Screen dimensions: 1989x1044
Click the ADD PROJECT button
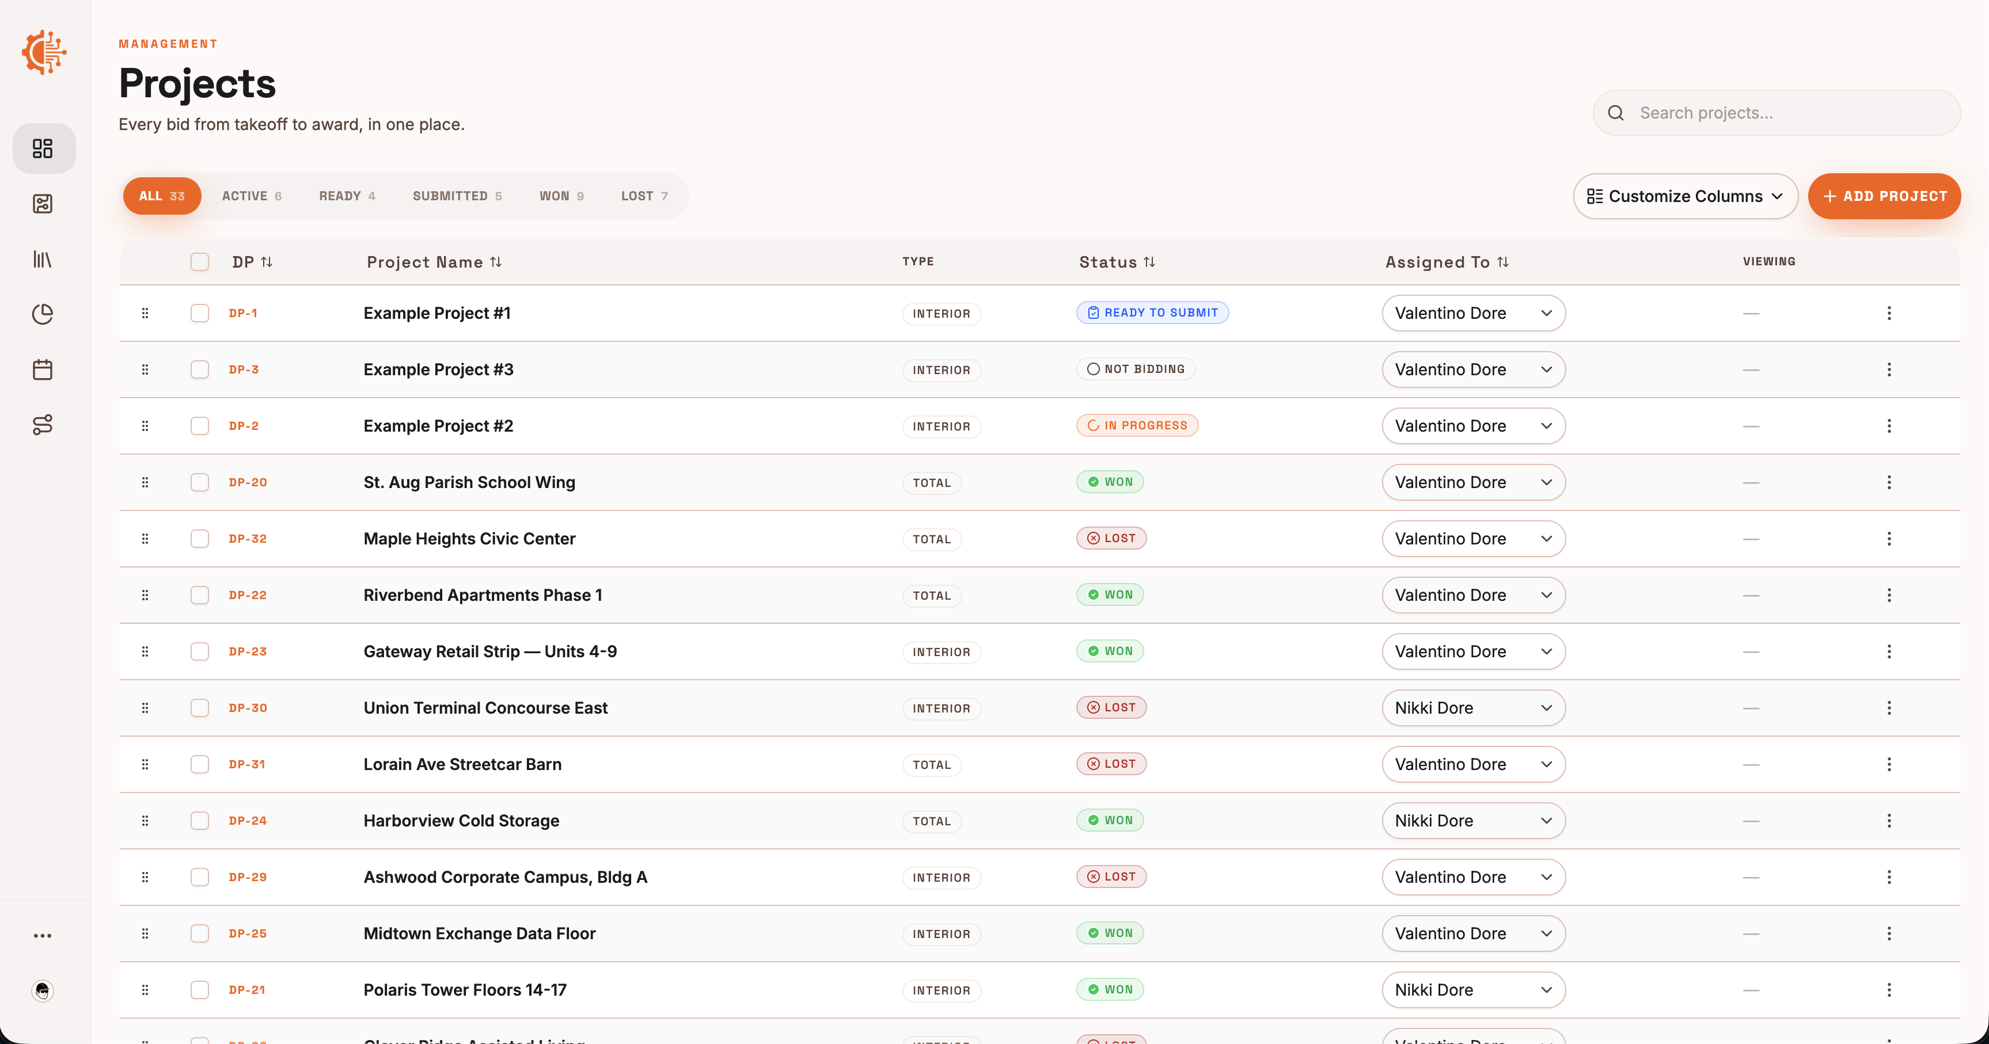tap(1884, 196)
